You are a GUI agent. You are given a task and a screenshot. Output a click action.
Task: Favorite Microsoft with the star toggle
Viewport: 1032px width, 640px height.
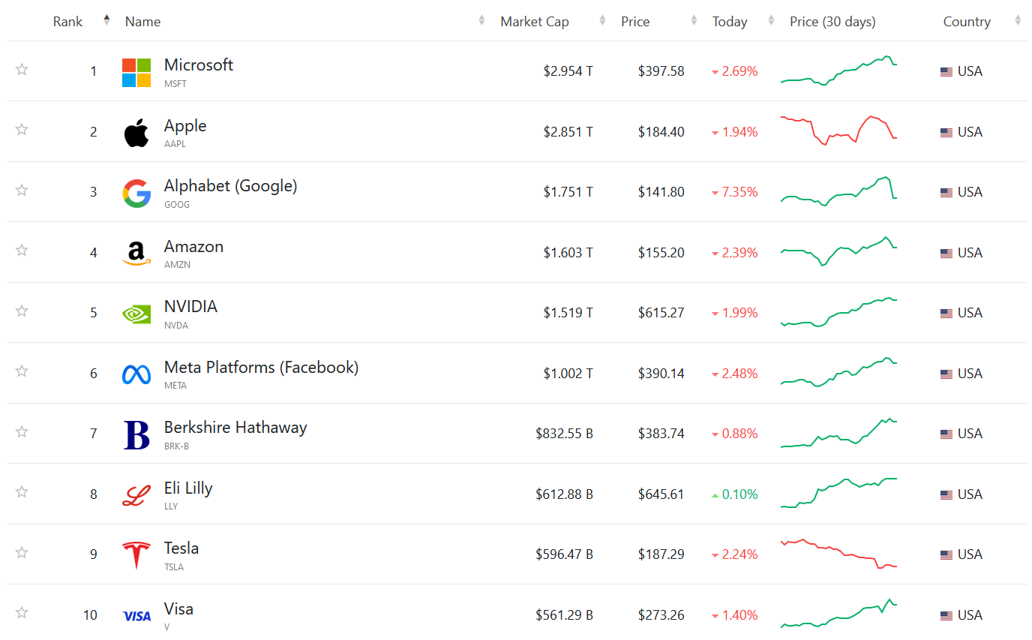click(22, 70)
